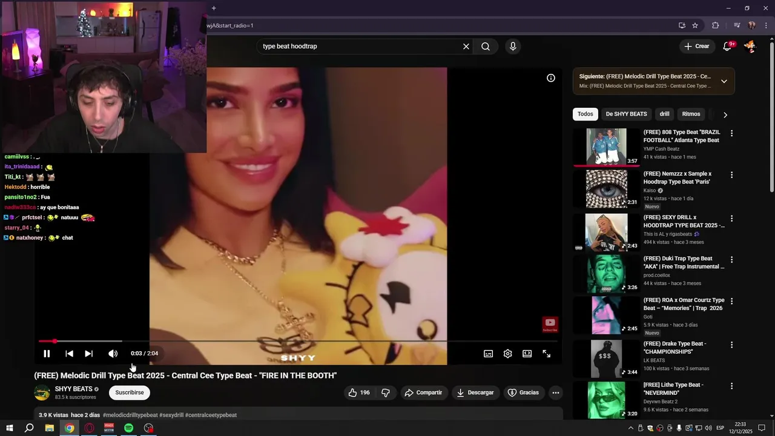Enter fullscreen mode on the player
Viewport: 775px width, 436px height.
coord(546,354)
